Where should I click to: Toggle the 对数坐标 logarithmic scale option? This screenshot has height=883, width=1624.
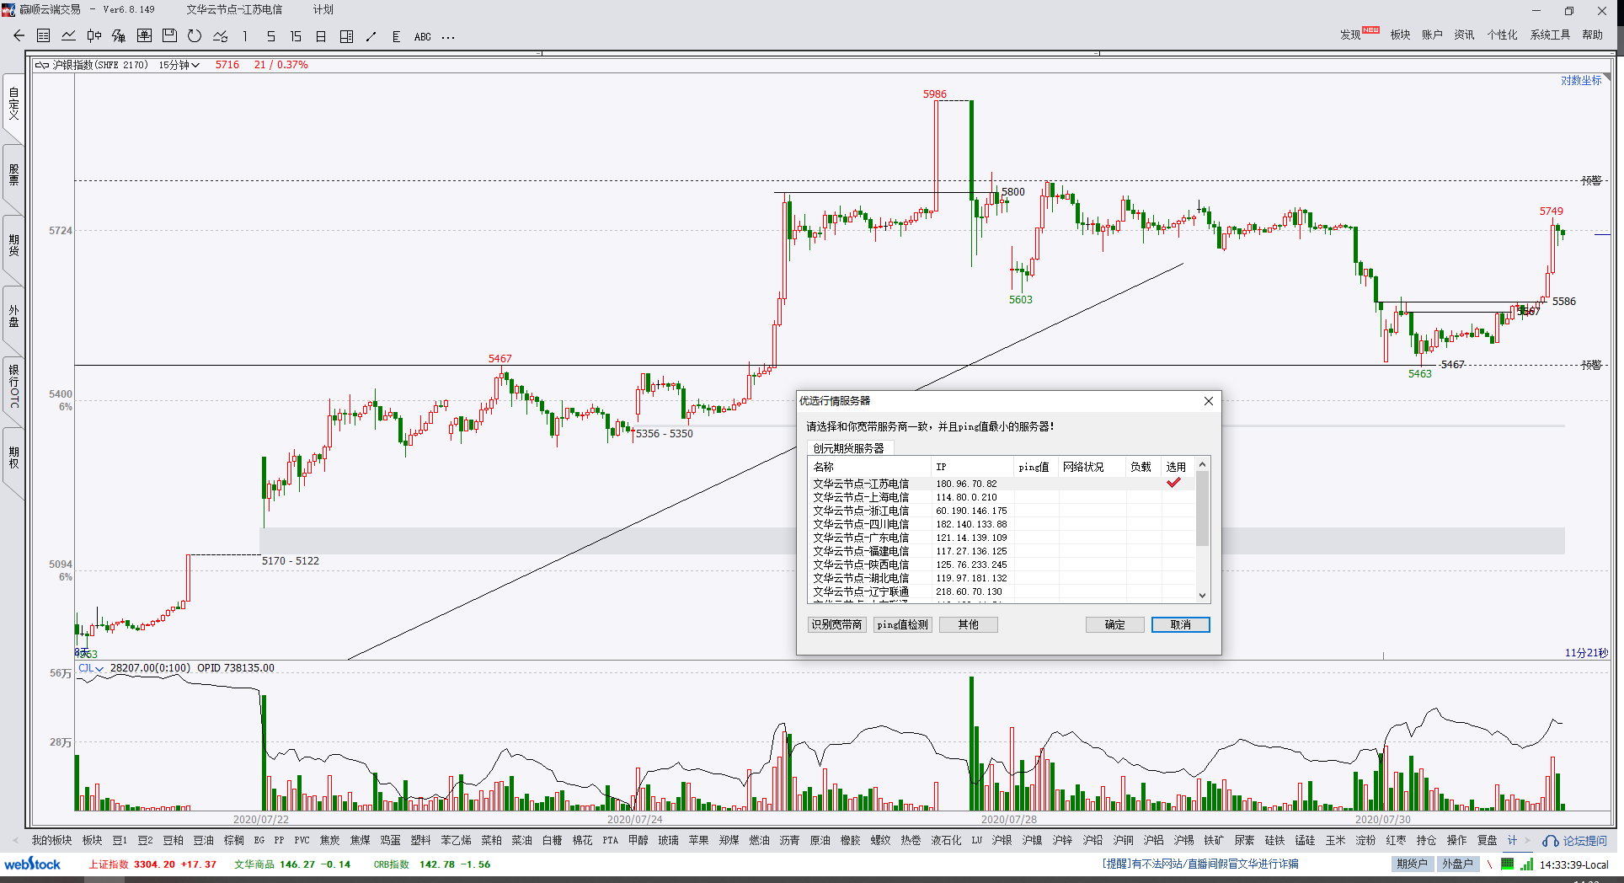pos(1581,80)
